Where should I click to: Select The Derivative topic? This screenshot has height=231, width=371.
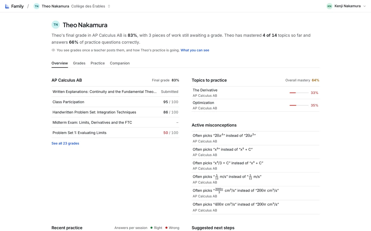255,93
